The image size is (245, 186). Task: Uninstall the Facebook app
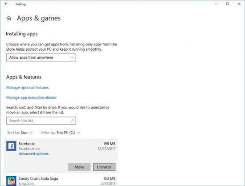[104, 167]
